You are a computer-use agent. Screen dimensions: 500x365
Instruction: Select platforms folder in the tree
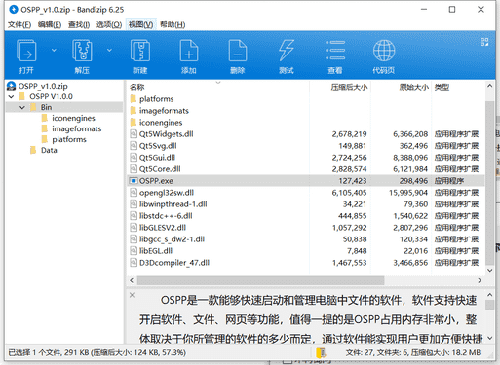pyautogui.click(x=69, y=139)
